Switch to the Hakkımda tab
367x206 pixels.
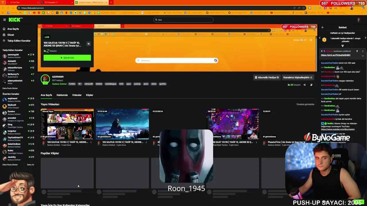(62, 95)
